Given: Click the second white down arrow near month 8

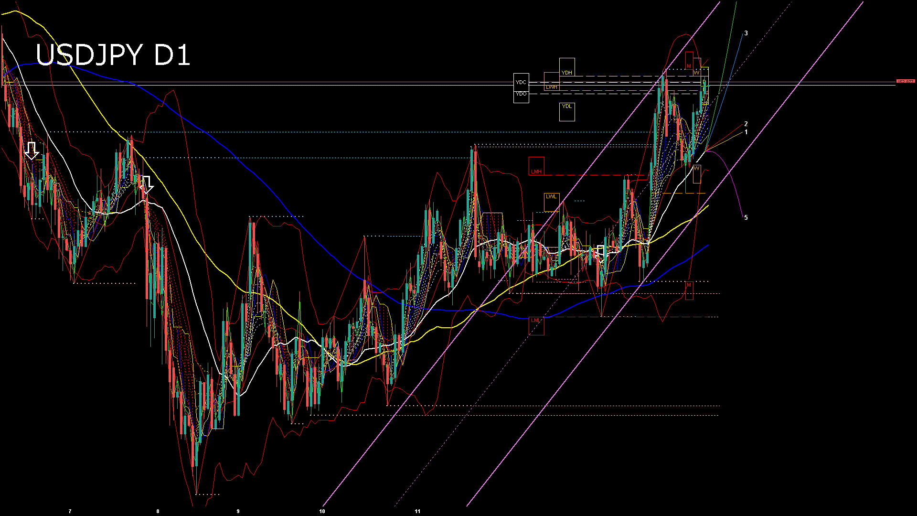Looking at the screenshot, I should [x=147, y=184].
